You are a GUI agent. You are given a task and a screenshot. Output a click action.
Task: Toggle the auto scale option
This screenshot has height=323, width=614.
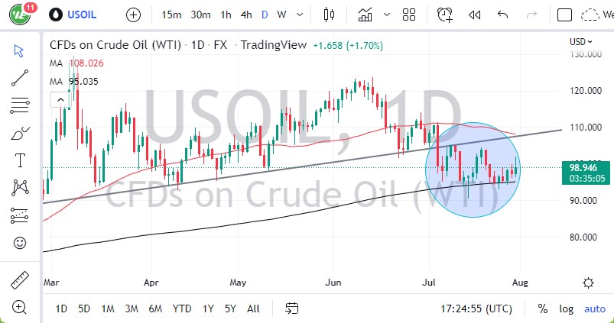tap(594, 308)
